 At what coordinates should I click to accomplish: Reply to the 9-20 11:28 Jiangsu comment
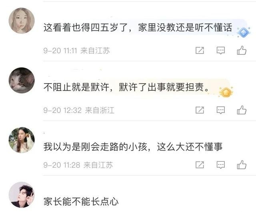(x=221, y=165)
